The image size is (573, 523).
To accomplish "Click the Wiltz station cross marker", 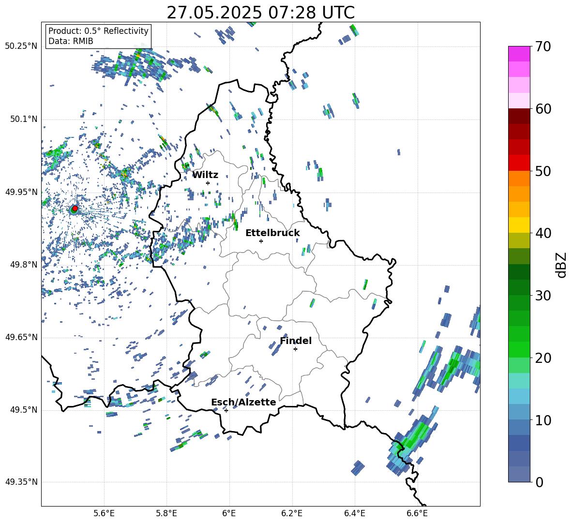I will click(208, 183).
